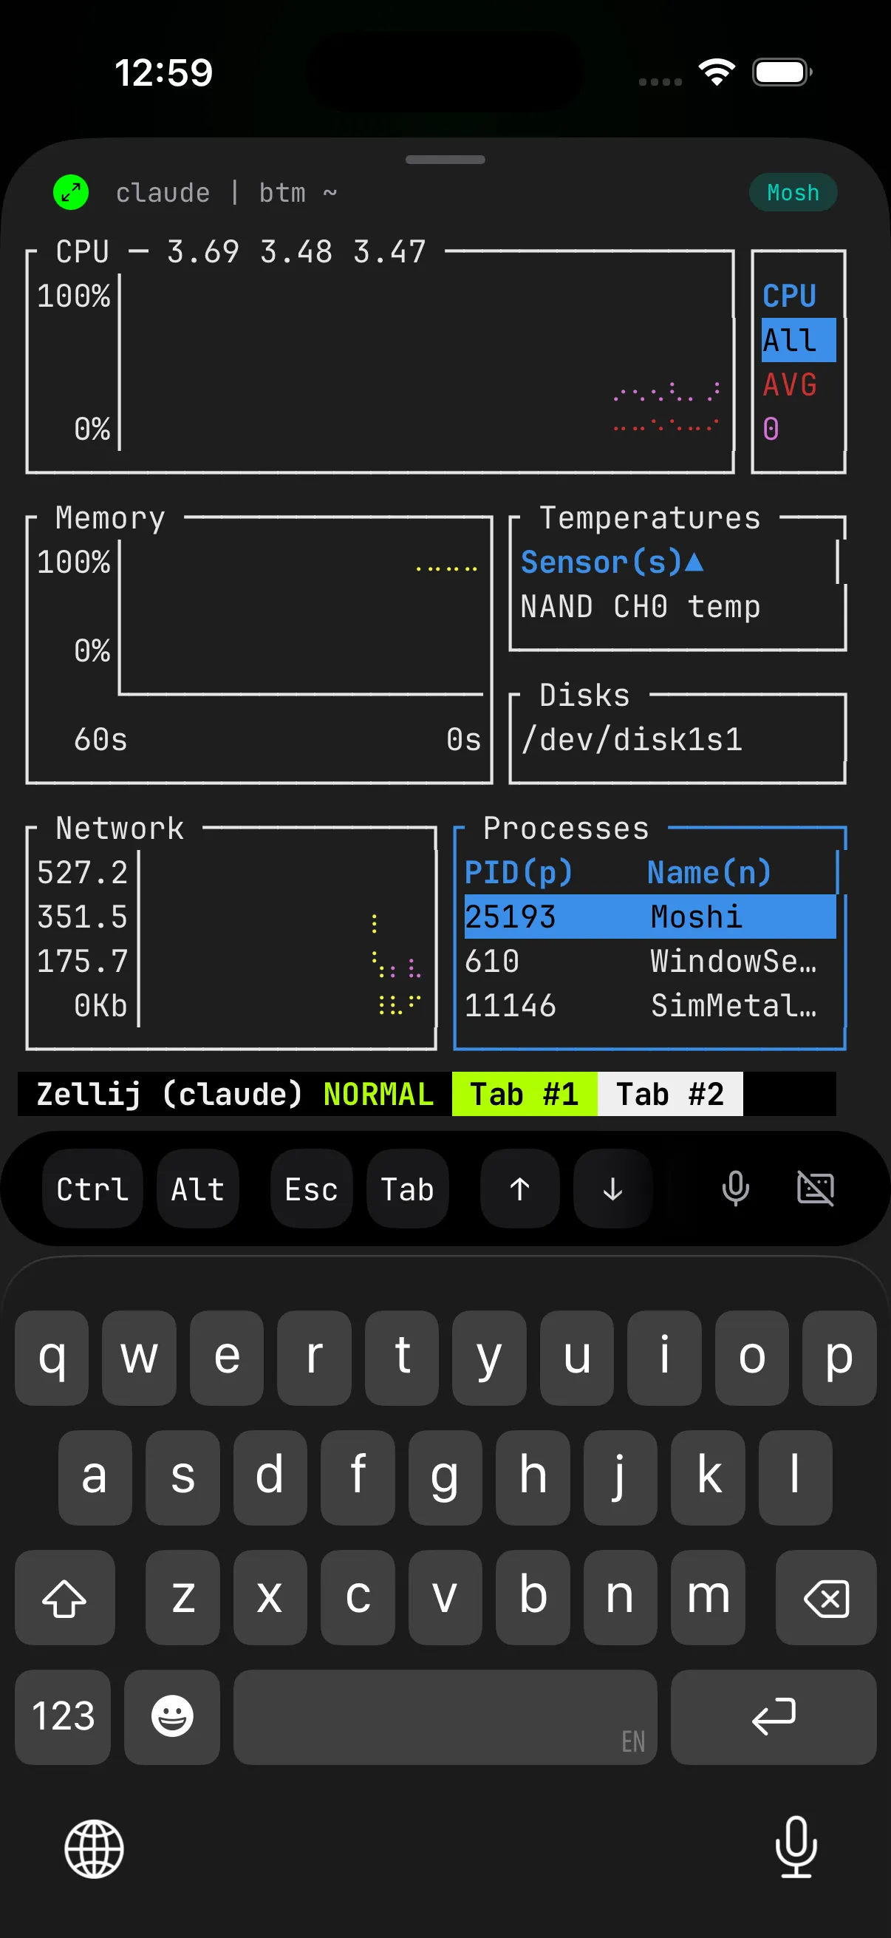The image size is (891, 1938).
Task: Tap the NORMAL mode indicator
Action: tap(378, 1094)
